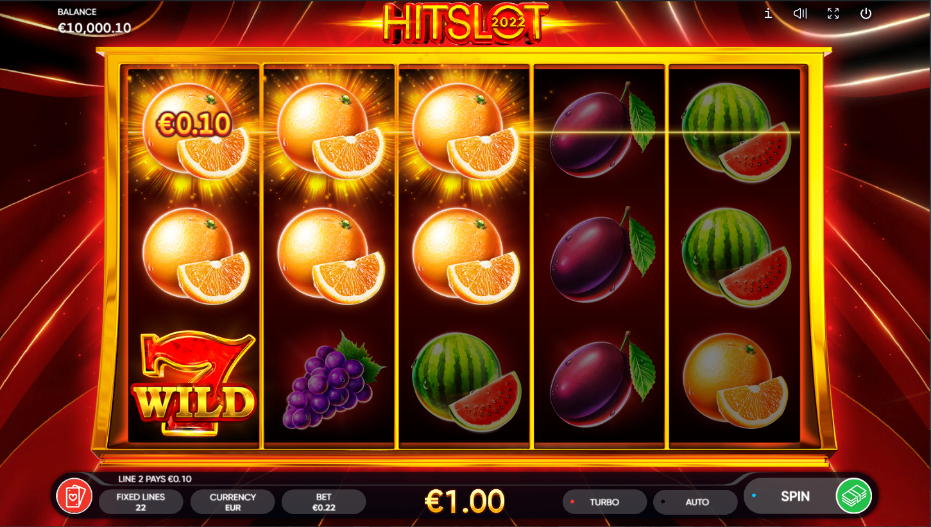931x527 pixels.
Task: Click the power exit icon
Action: pyautogui.click(x=866, y=13)
